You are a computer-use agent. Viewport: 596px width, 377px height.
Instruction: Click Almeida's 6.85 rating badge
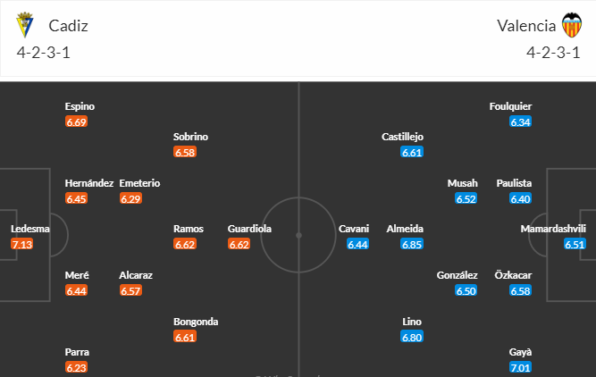coord(412,244)
